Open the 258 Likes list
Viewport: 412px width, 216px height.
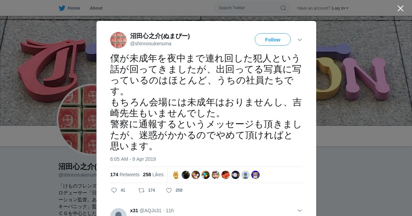(153, 175)
